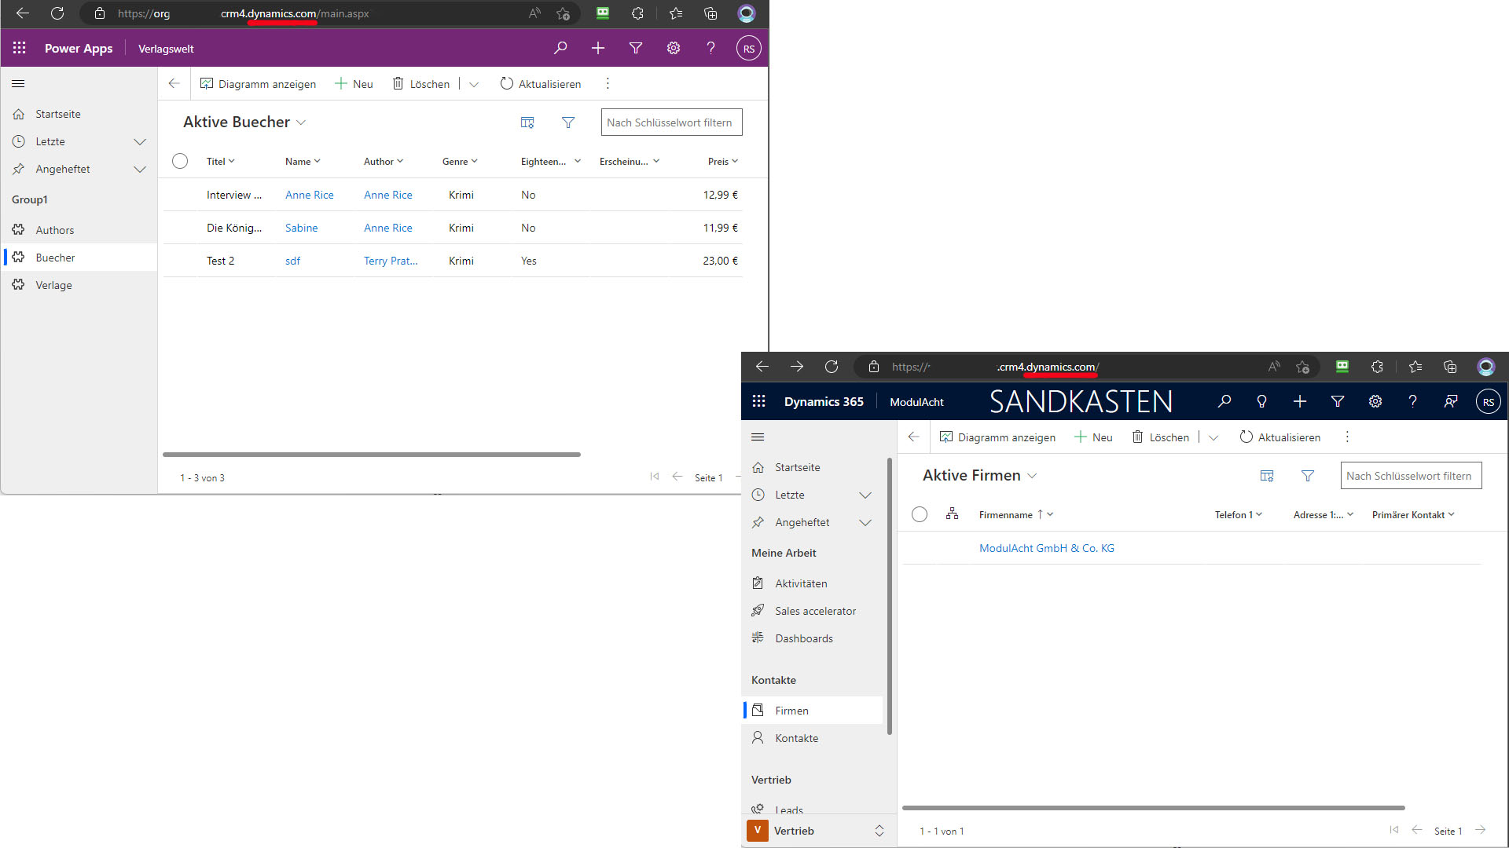Click the edit columns icon above Aktive Buecher

coord(527,122)
